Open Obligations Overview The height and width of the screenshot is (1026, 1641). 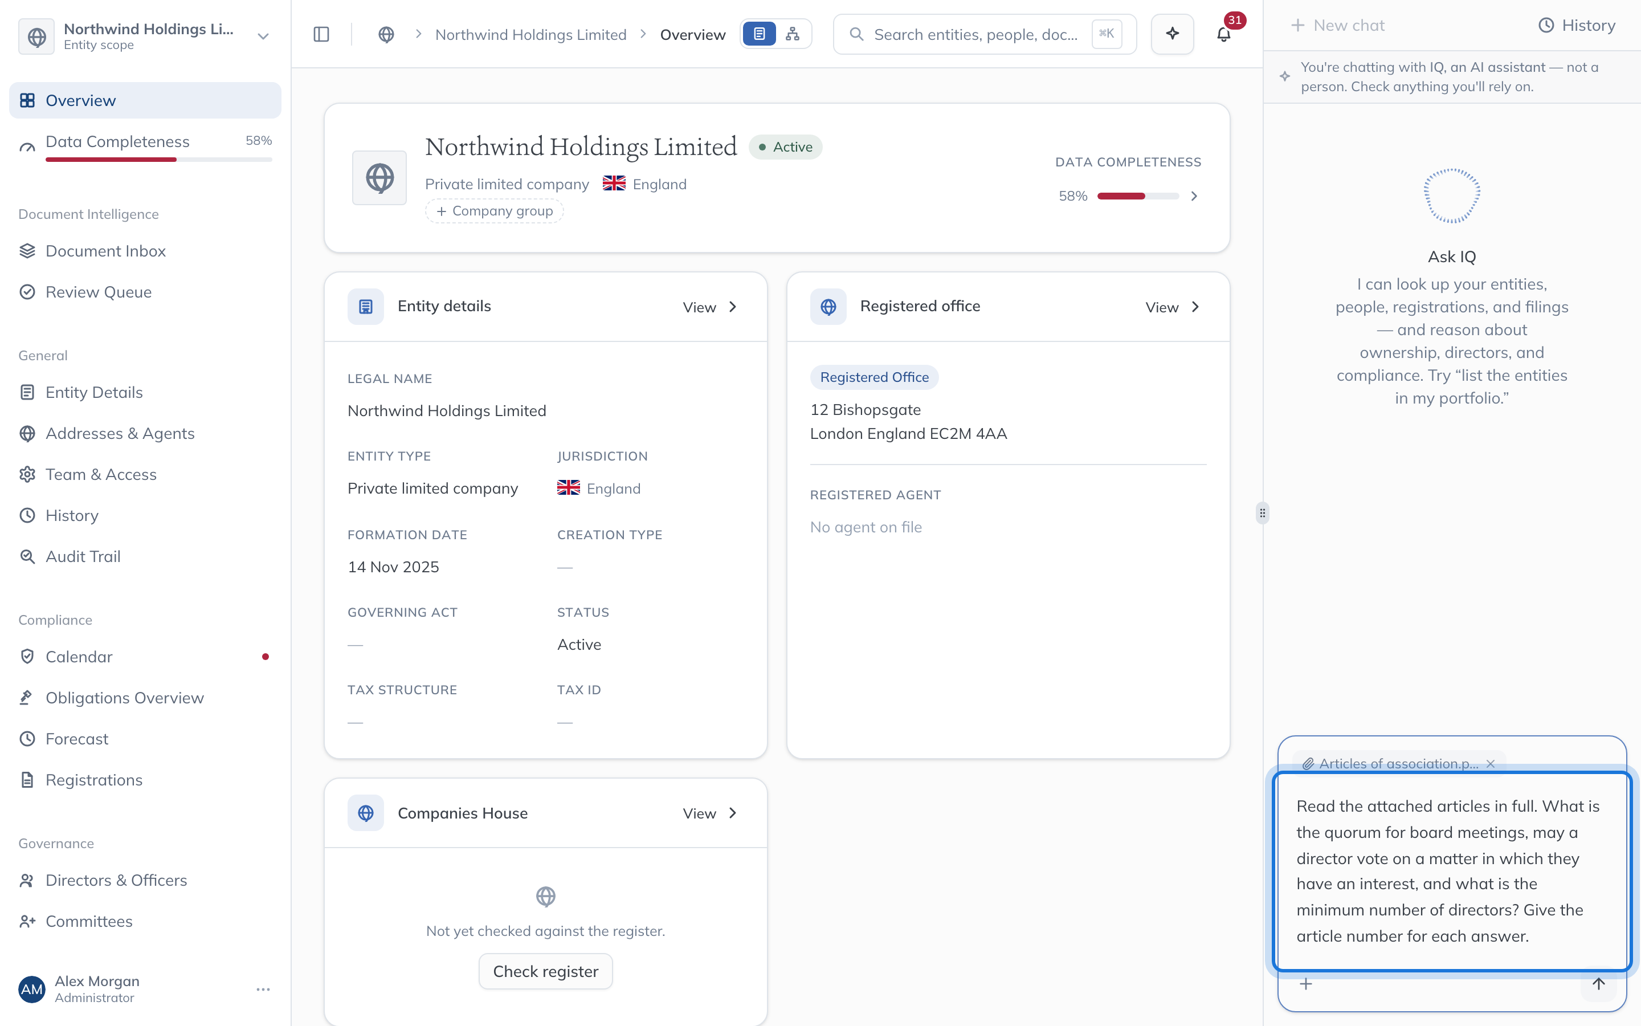pyautogui.click(x=145, y=698)
